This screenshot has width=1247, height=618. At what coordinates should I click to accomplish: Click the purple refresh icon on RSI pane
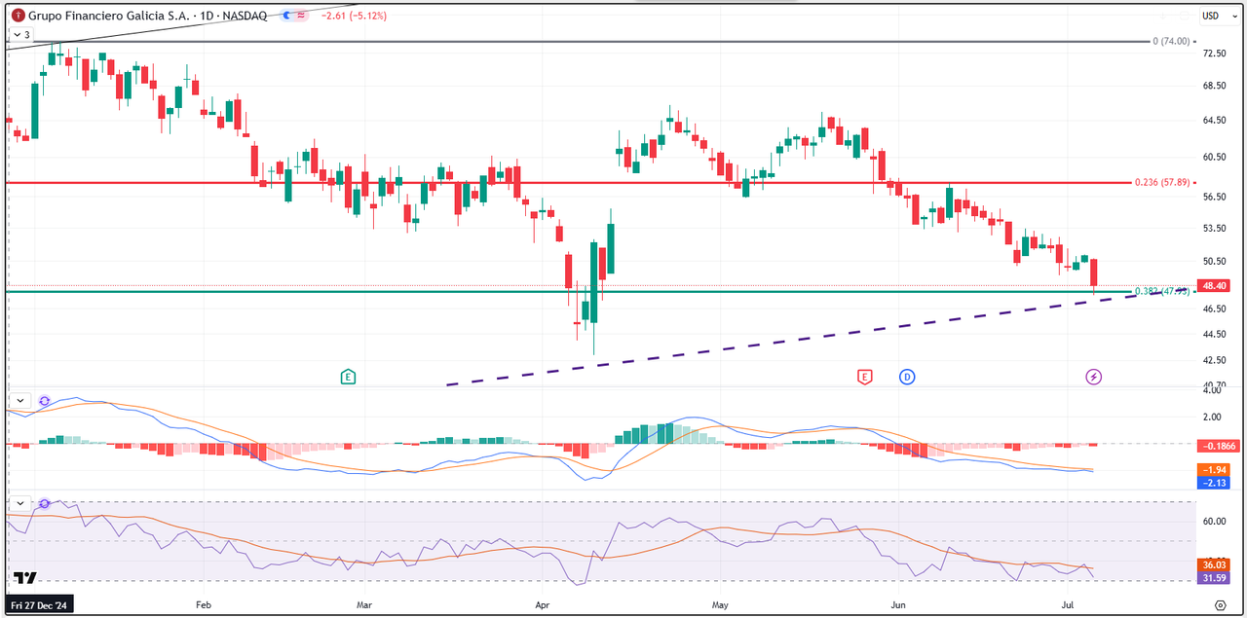coord(44,503)
